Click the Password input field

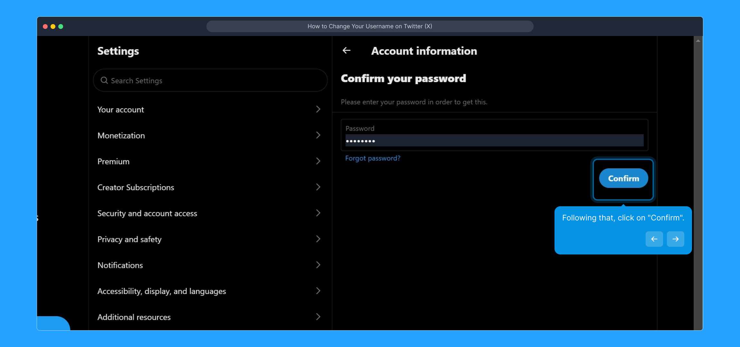click(x=494, y=140)
